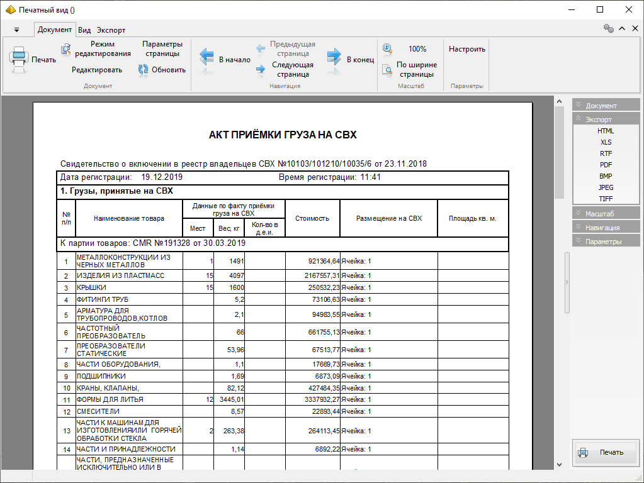Export document as XLS
This screenshot has height=483, width=644.
click(606, 142)
